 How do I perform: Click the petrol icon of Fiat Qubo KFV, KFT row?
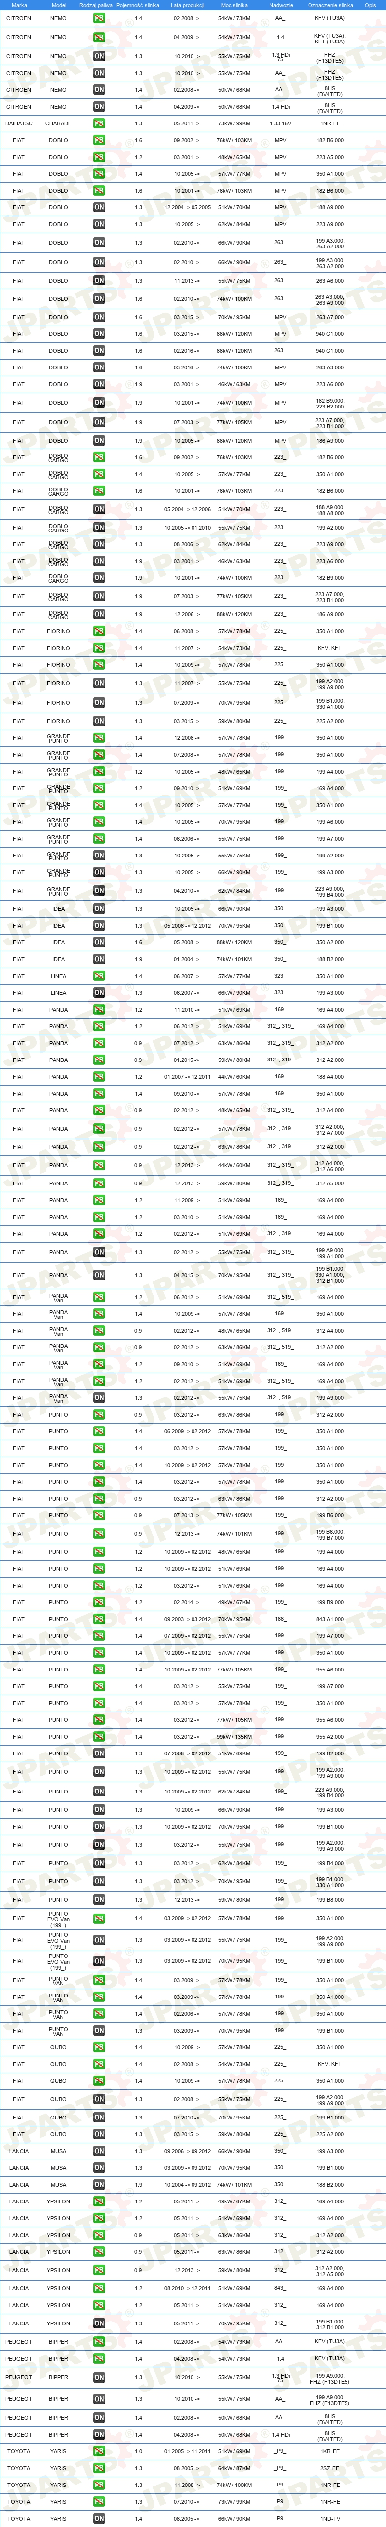99,2064
